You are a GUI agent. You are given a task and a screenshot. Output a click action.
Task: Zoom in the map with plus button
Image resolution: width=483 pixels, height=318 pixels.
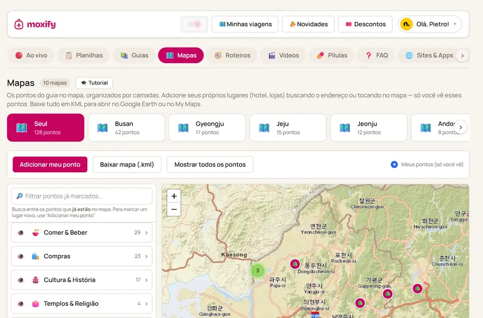point(174,196)
